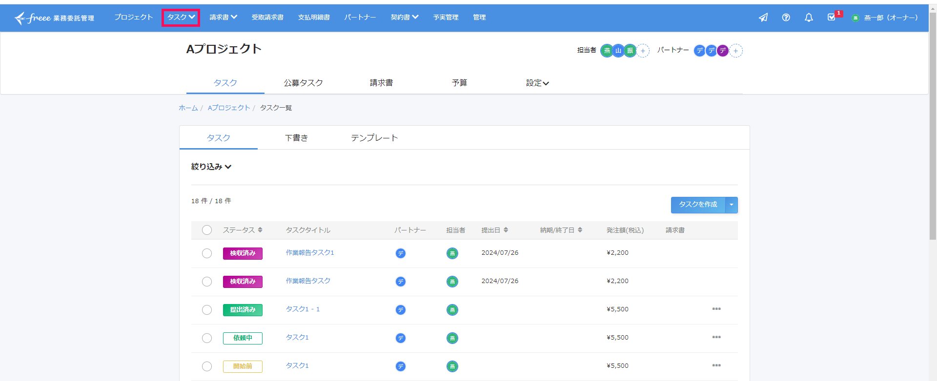Open the タスク1 - 1 task link
Viewport: 937px width, 381px height.
303,309
